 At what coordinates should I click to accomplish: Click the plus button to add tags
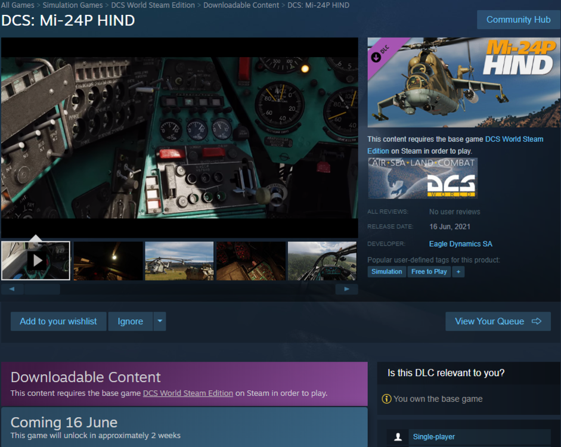(x=458, y=271)
